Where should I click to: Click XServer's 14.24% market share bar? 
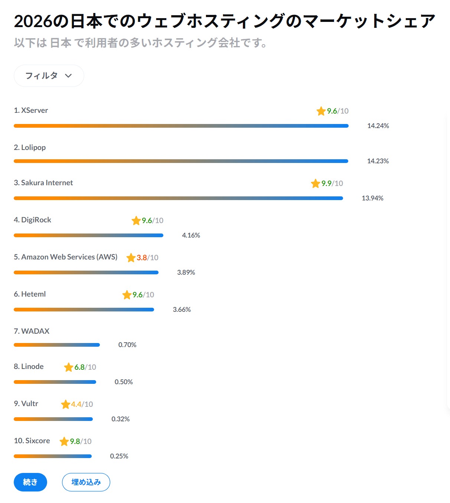181,125
